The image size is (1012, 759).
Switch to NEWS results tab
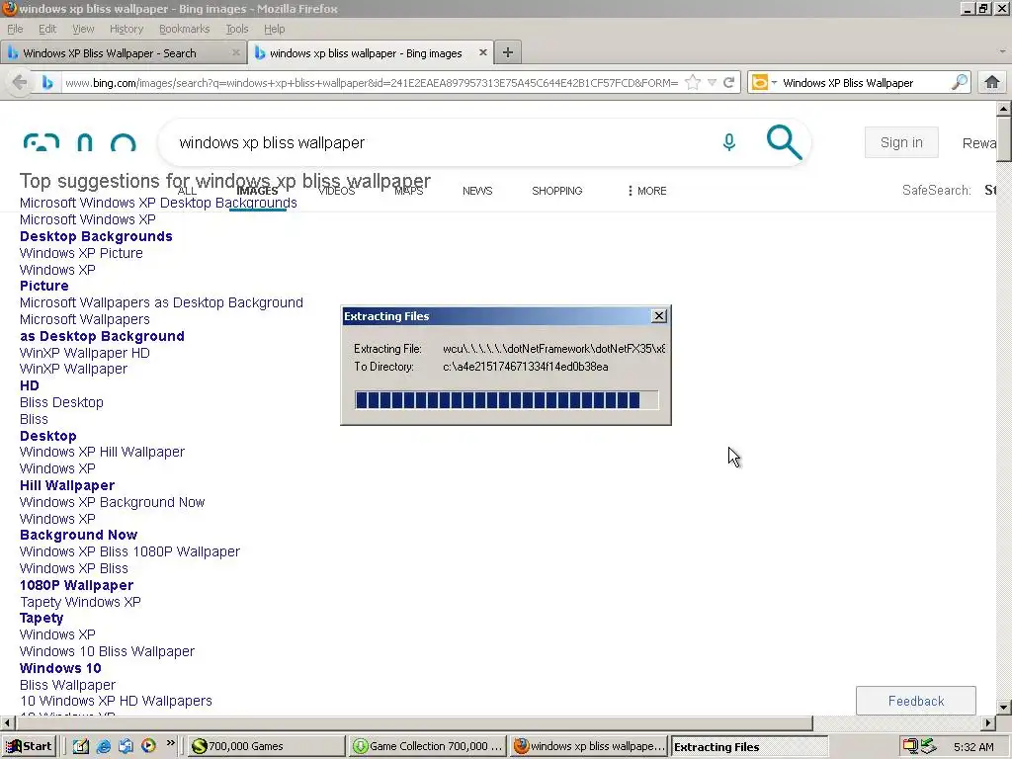click(x=477, y=191)
